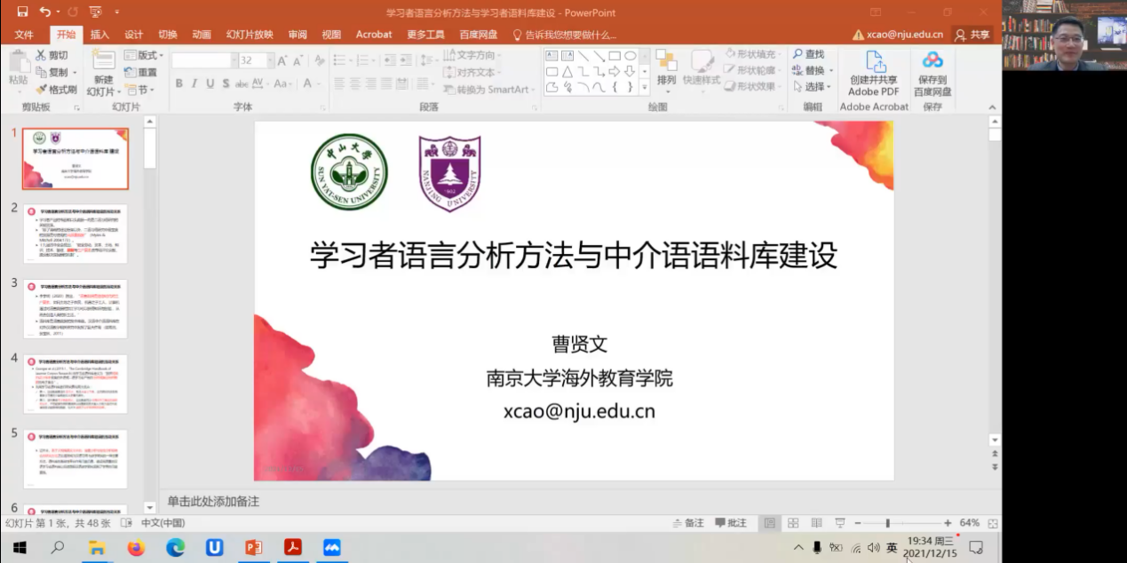Click Create and Share Adobe PDF icon

(x=875, y=62)
